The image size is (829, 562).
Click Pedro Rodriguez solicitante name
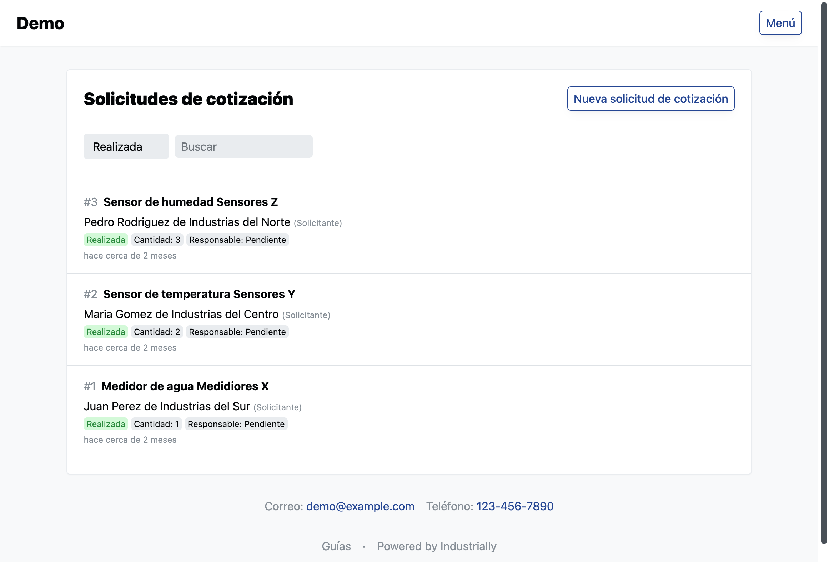187,222
